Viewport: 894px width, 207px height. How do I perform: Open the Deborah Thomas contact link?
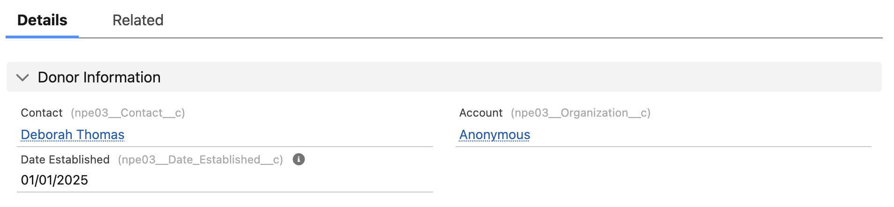[x=73, y=134]
